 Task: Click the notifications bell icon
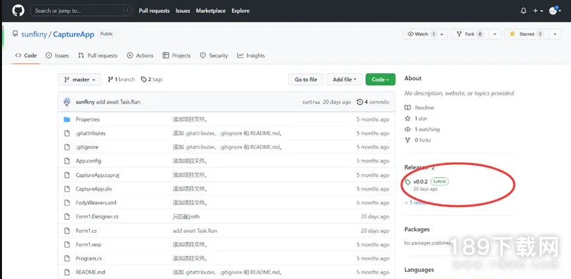(x=523, y=11)
